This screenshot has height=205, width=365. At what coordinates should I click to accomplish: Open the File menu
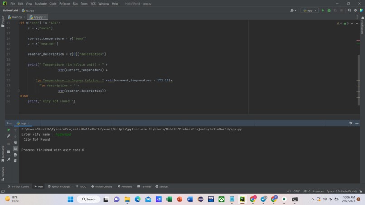[13, 4]
